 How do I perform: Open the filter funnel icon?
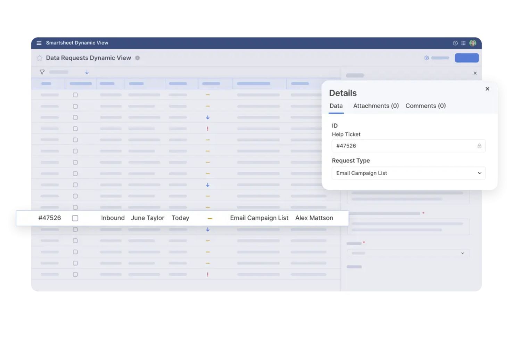point(42,72)
